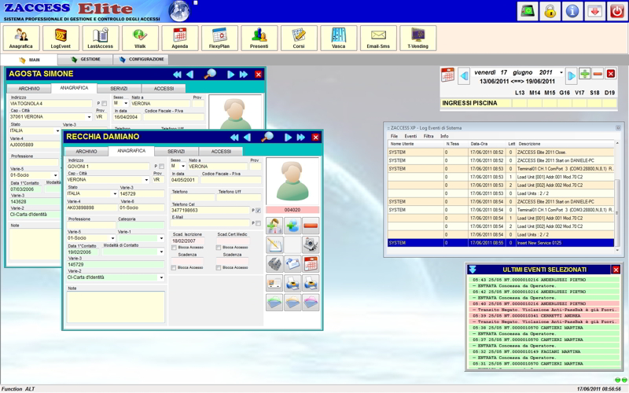Click the blue info icon in header
This screenshot has width=629, height=393.
click(572, 11)
